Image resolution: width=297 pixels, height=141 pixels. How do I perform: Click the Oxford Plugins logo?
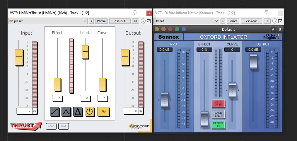[x=271, y=37]
